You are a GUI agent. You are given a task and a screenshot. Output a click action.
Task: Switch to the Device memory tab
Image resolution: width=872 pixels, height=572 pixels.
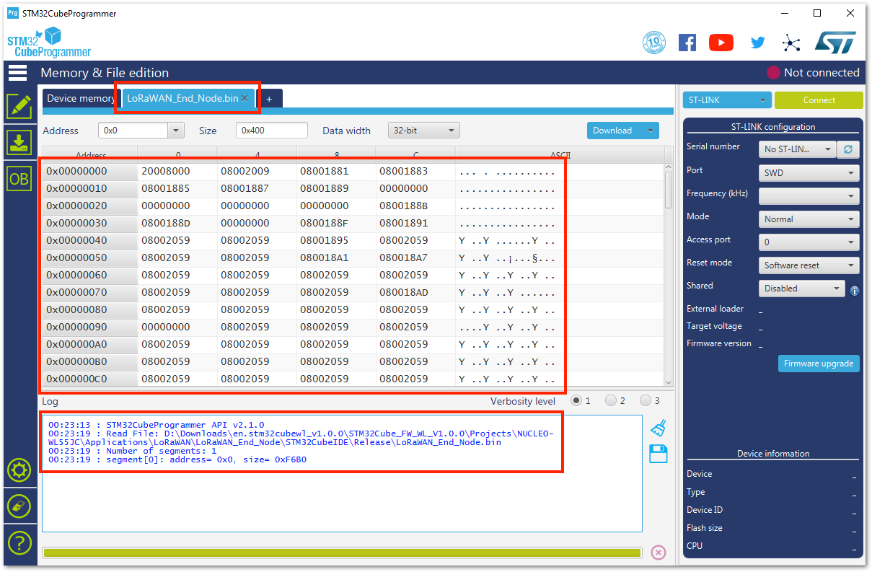pos(81,98)
